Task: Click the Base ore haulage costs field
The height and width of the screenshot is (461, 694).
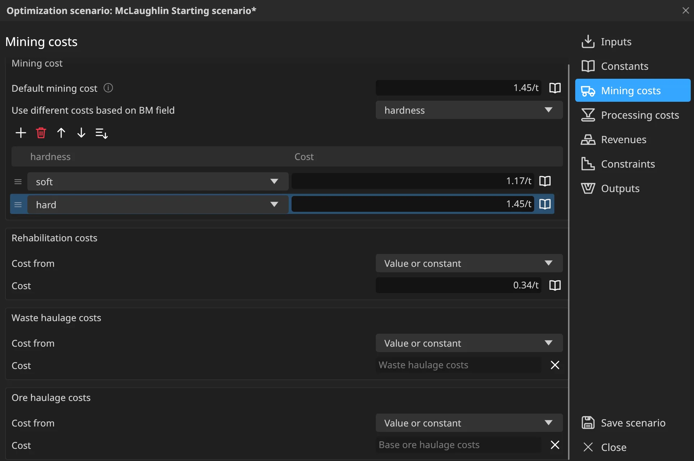Action: point(458,445)
